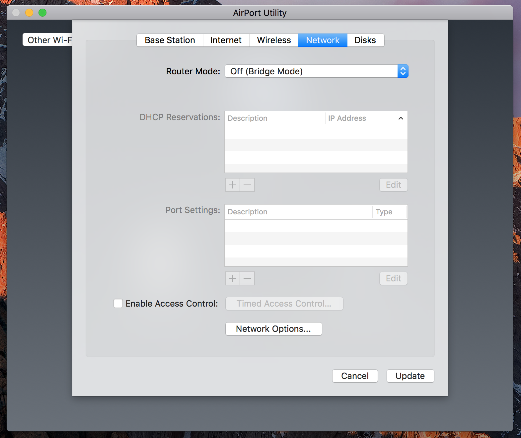Click Port Settings Description column header
The height and width of the screenshot is (438, 521).
tap(299, 212)
